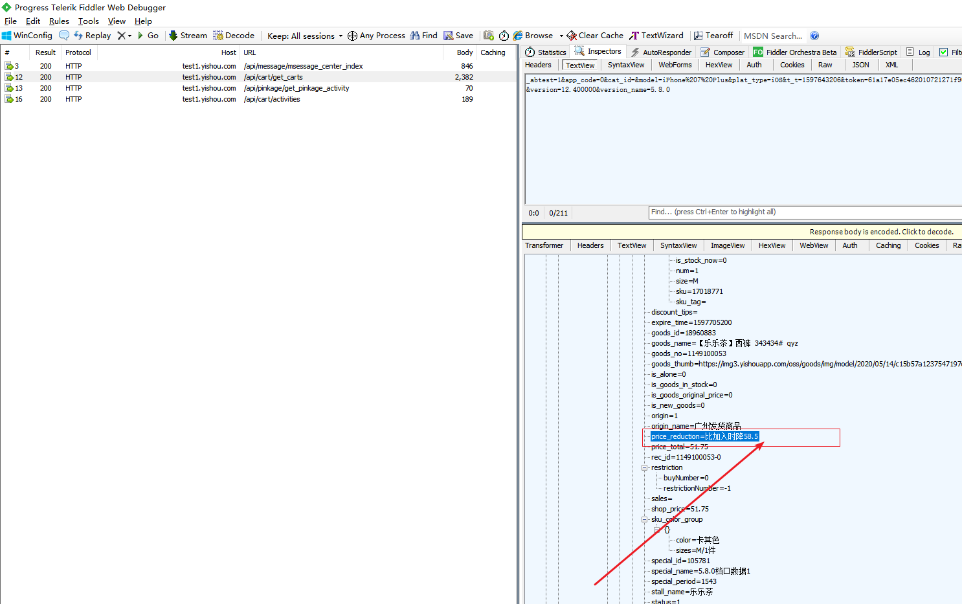Open Find sessions binoculars tool
Image resolution: width=962 pixels, height=604 pixels.
tap(424, 36)
